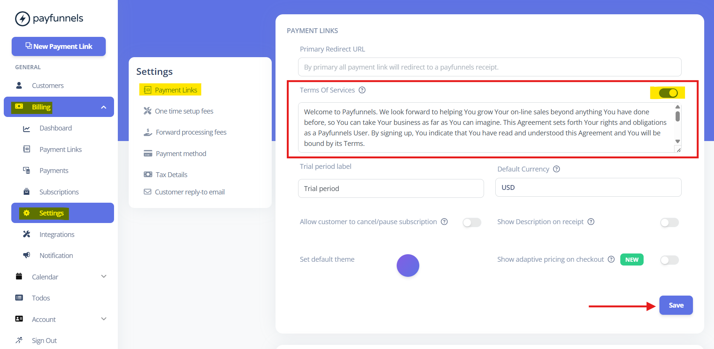Viewport: 714px width, 349px height.
Task: Click the Payments icon in sidebar
Action: coord(26,170)
